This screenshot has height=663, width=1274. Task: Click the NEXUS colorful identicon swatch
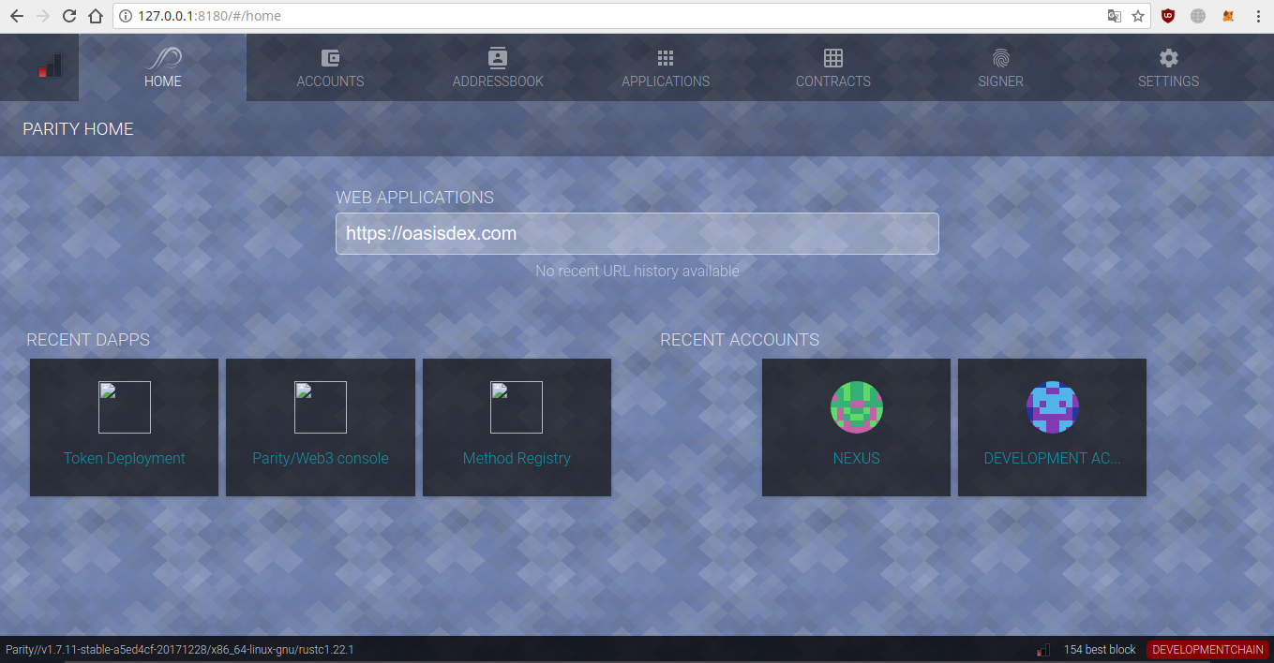856,407
